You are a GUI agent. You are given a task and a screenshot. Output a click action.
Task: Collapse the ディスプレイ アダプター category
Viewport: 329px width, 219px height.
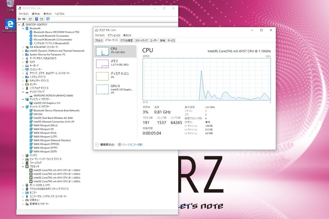pos(23,99)
